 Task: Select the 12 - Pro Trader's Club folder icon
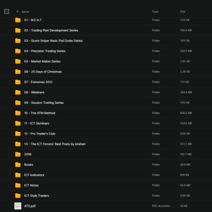18,134
